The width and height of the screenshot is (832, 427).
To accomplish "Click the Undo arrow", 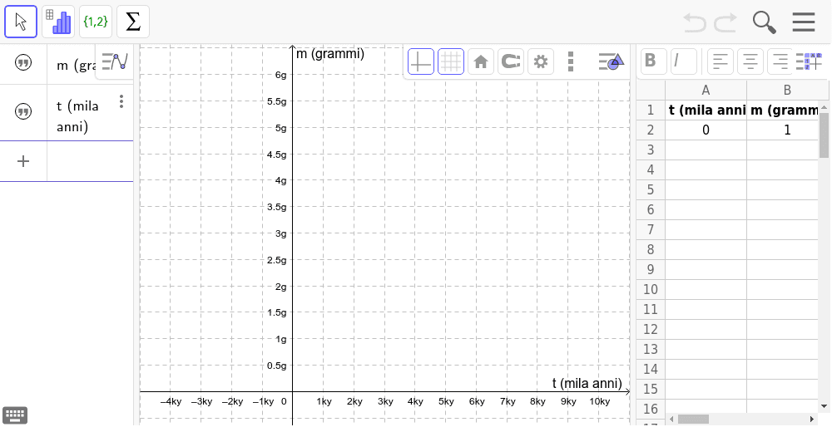I will [x=694, y=22].
